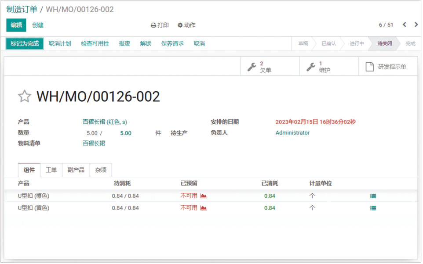Click the 制造订单 breadcrumb link

pos(22,9)
